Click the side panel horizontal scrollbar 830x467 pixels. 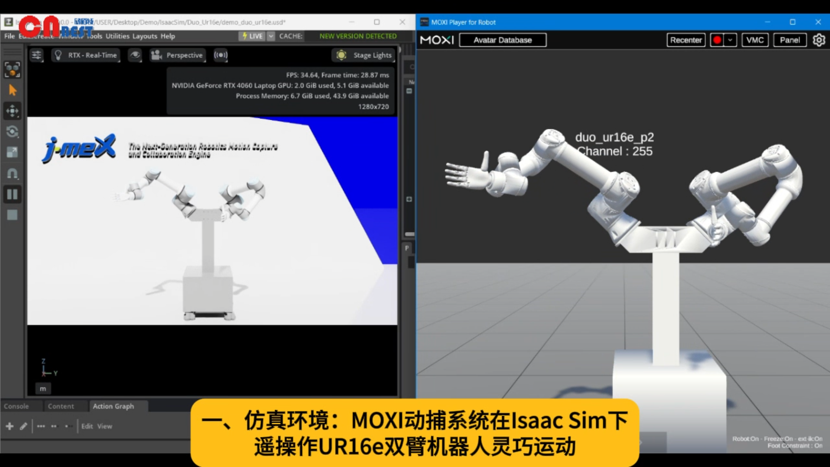click(409, 234)
